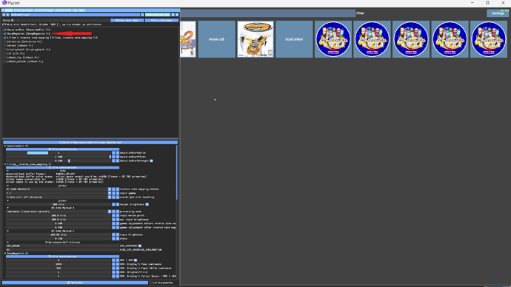Open the input gamma dropdown
Screen dimensions: 511x287
(110, 193)
